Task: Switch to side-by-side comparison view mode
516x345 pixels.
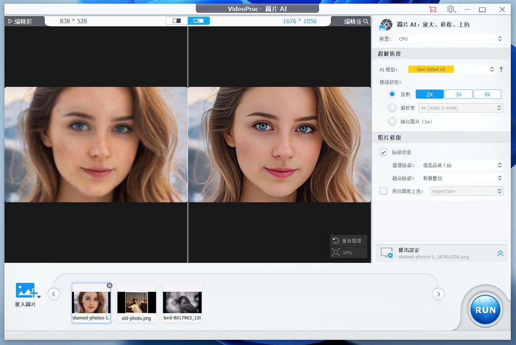Action: pyautogui.click(x=199, y=20)
